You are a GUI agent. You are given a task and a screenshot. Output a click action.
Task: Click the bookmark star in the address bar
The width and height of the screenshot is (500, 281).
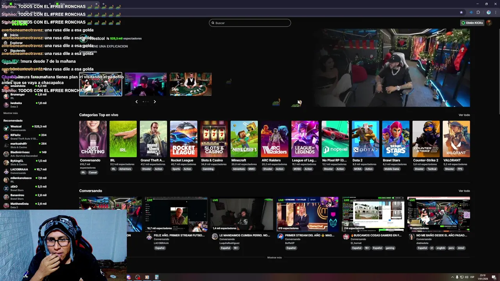(461, 12)
